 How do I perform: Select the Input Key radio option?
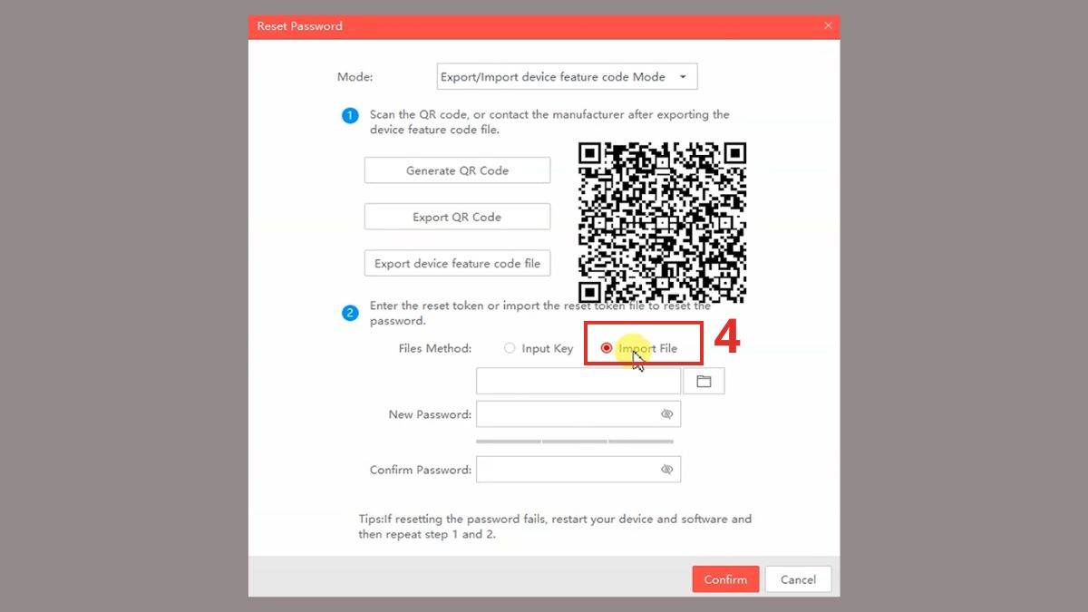pyautogui.click(x=539, y=348)
